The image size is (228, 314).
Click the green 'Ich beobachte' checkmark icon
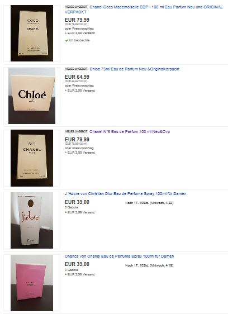pos(66,40)
